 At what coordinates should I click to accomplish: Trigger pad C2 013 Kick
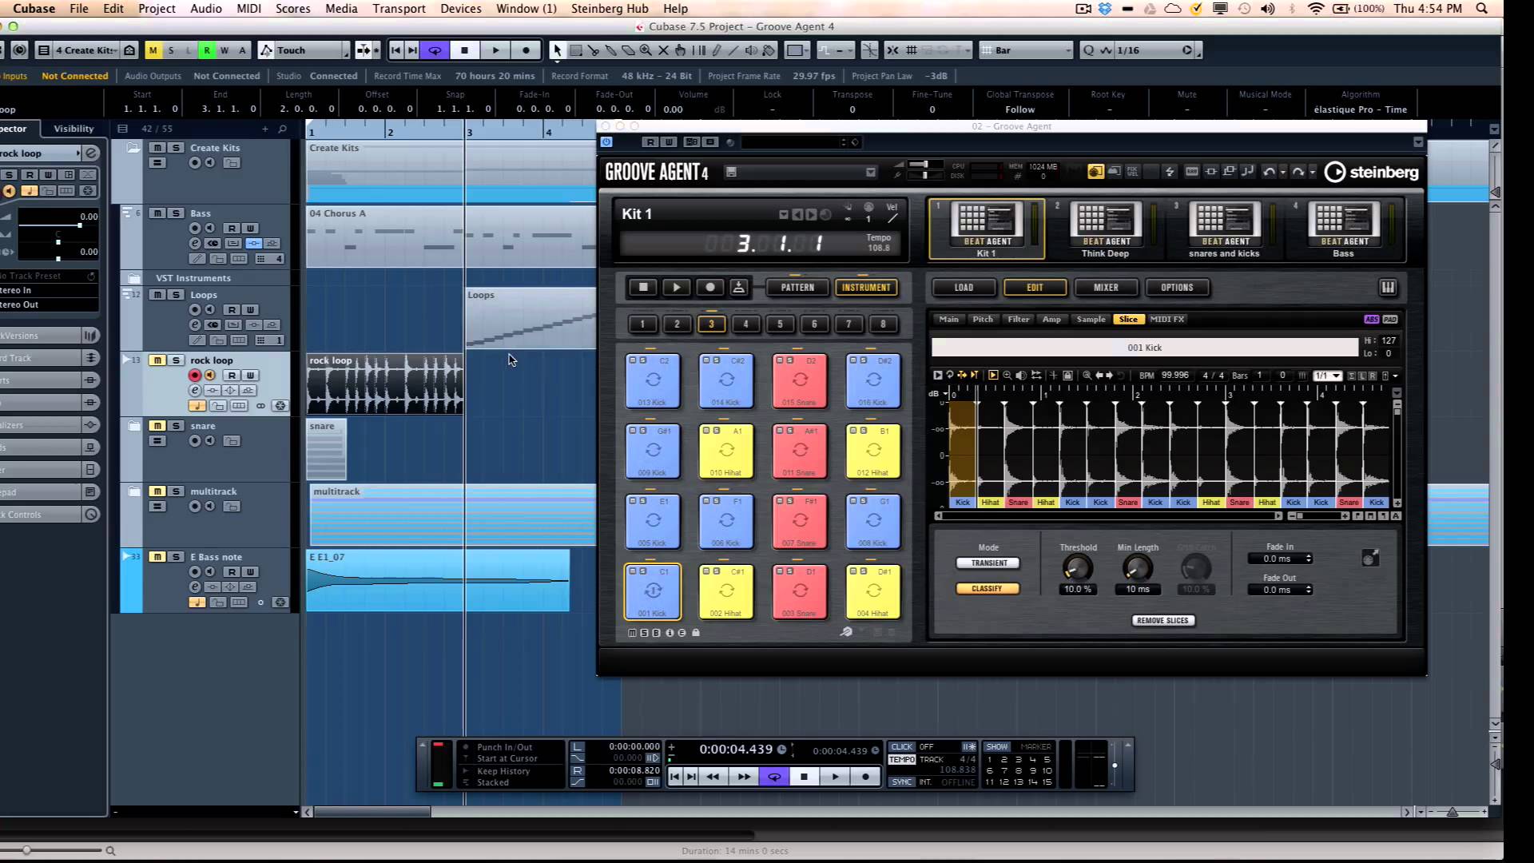(653, 381)
